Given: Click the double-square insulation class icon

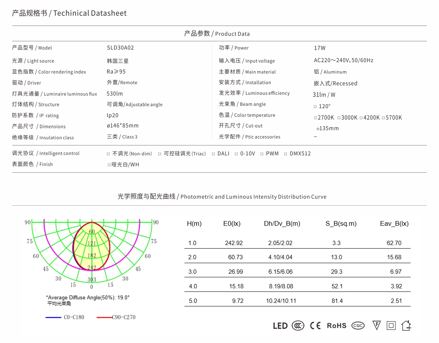Looking at the screenshot, I should pos(391,326).
